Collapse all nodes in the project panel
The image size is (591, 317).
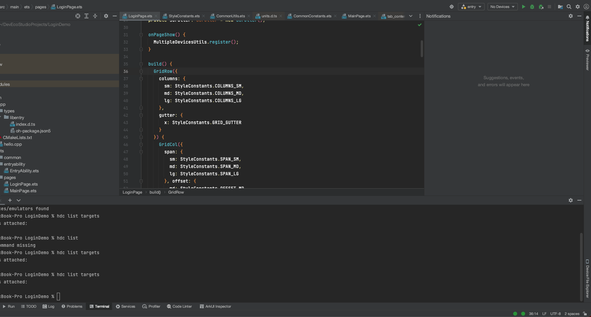95,16
